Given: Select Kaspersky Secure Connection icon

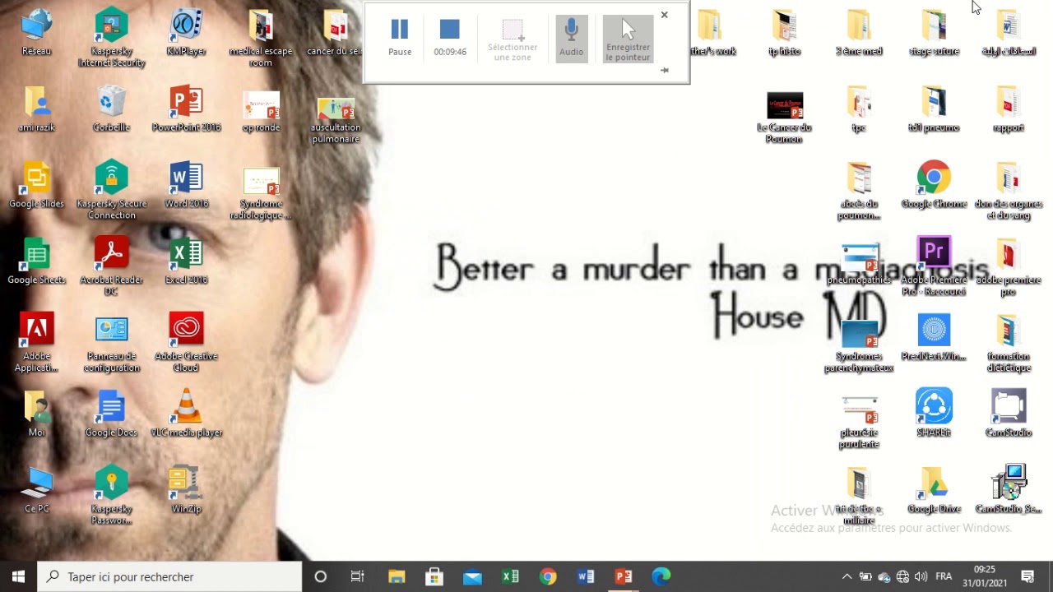Looking at the screenshot, I should point(111,191).
